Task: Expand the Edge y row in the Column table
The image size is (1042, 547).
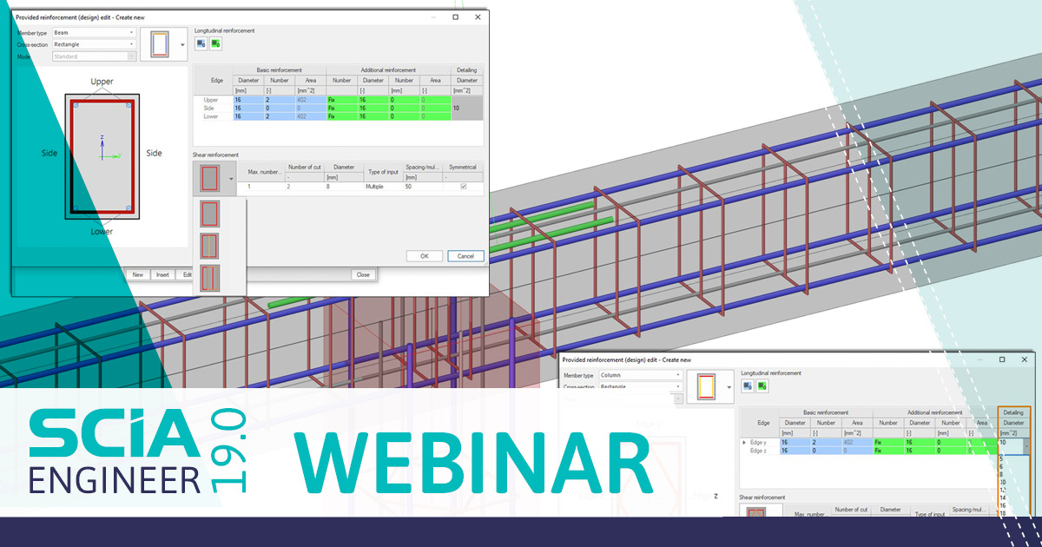Action: (x=744, y=443)
